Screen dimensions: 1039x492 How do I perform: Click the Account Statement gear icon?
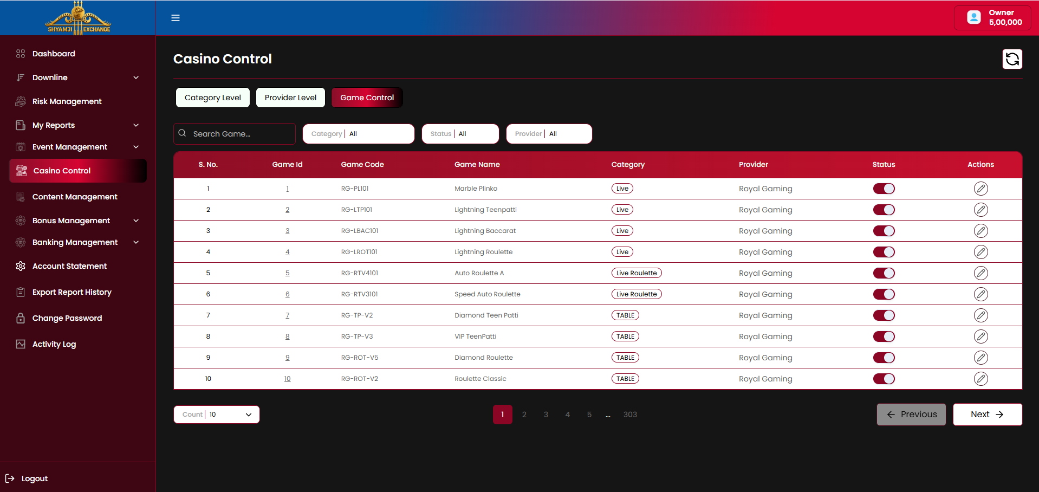(21, 266)
